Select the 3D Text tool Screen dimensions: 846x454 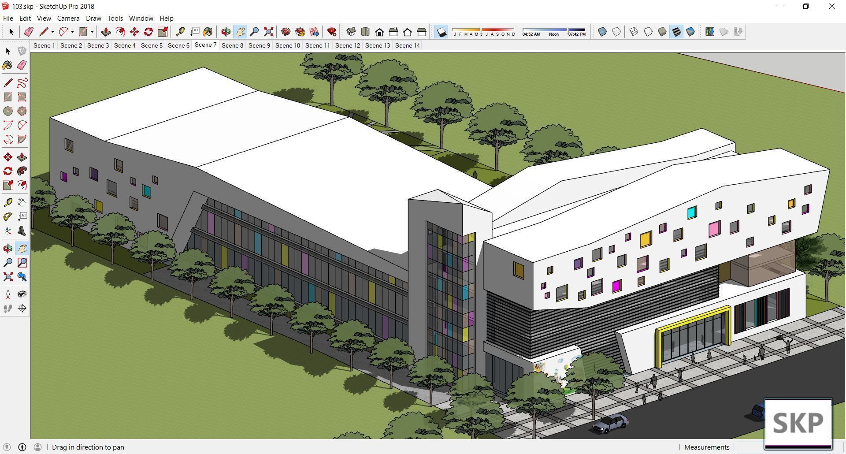click(22, 231)
